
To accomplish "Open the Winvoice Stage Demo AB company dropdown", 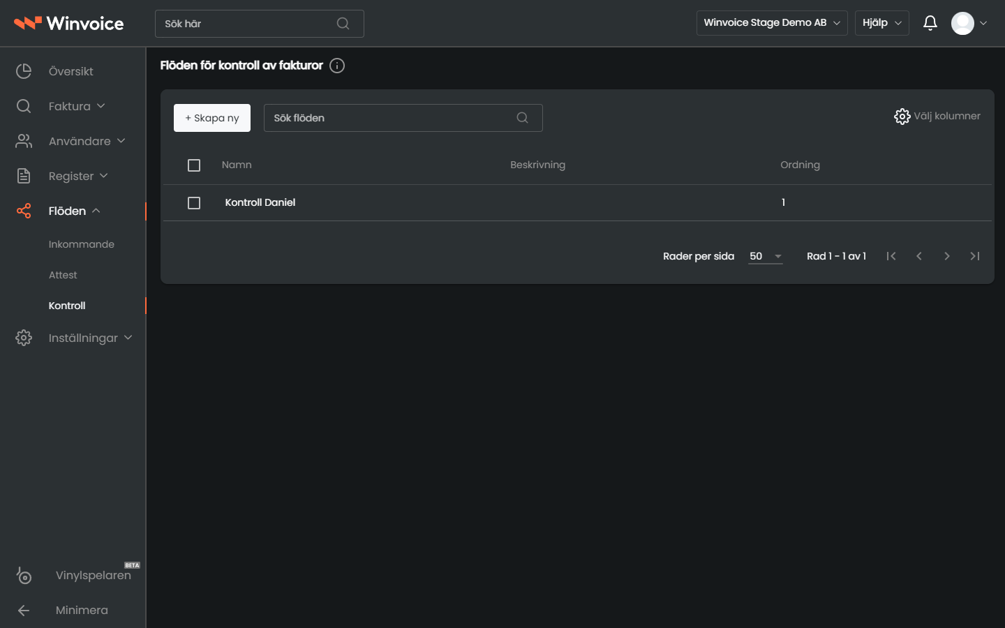I will (772, 23).
